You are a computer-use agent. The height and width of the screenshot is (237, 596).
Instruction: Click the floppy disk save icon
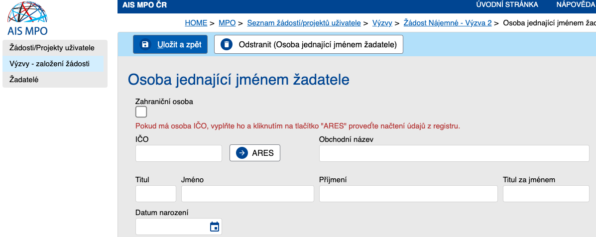click(x=145, y=44)
